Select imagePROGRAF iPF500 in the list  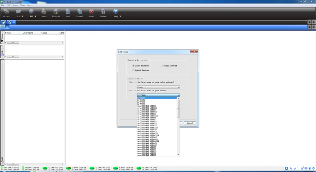click(x=157, y=106)
